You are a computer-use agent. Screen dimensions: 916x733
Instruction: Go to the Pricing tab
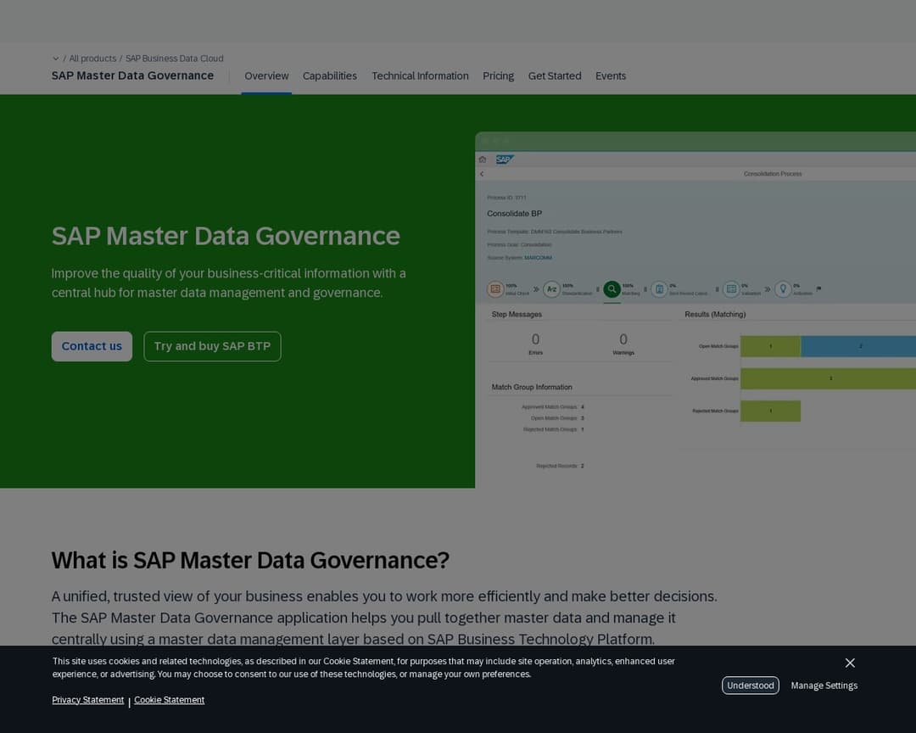499,76
